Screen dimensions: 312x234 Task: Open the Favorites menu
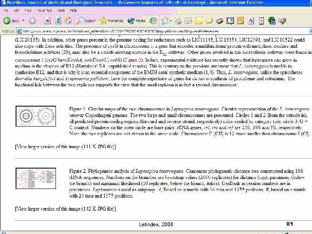[44, 10]
